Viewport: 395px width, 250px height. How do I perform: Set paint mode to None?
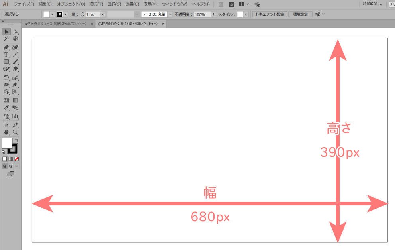click(x=16, y=159)
